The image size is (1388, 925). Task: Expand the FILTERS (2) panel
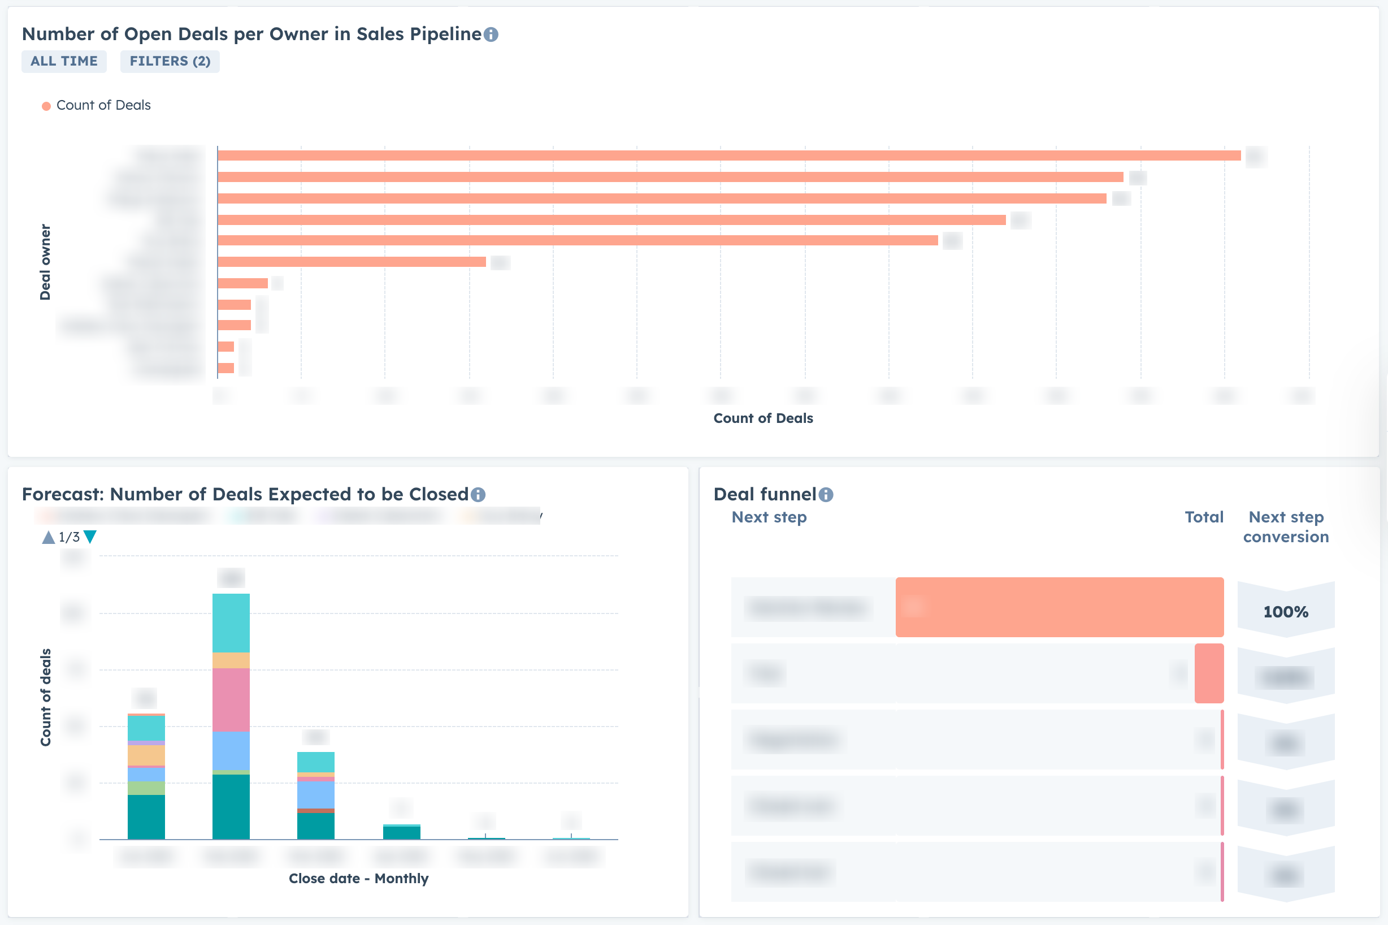tap(170, 60)
